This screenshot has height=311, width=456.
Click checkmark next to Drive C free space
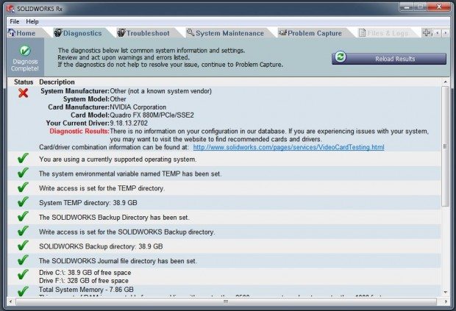24,276
